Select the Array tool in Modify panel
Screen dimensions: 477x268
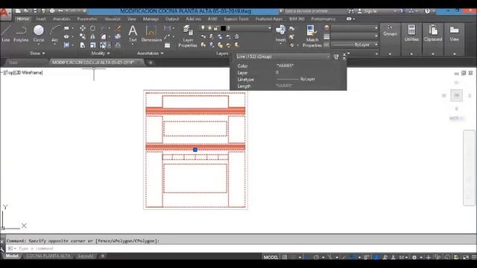[x=104, y=45]
